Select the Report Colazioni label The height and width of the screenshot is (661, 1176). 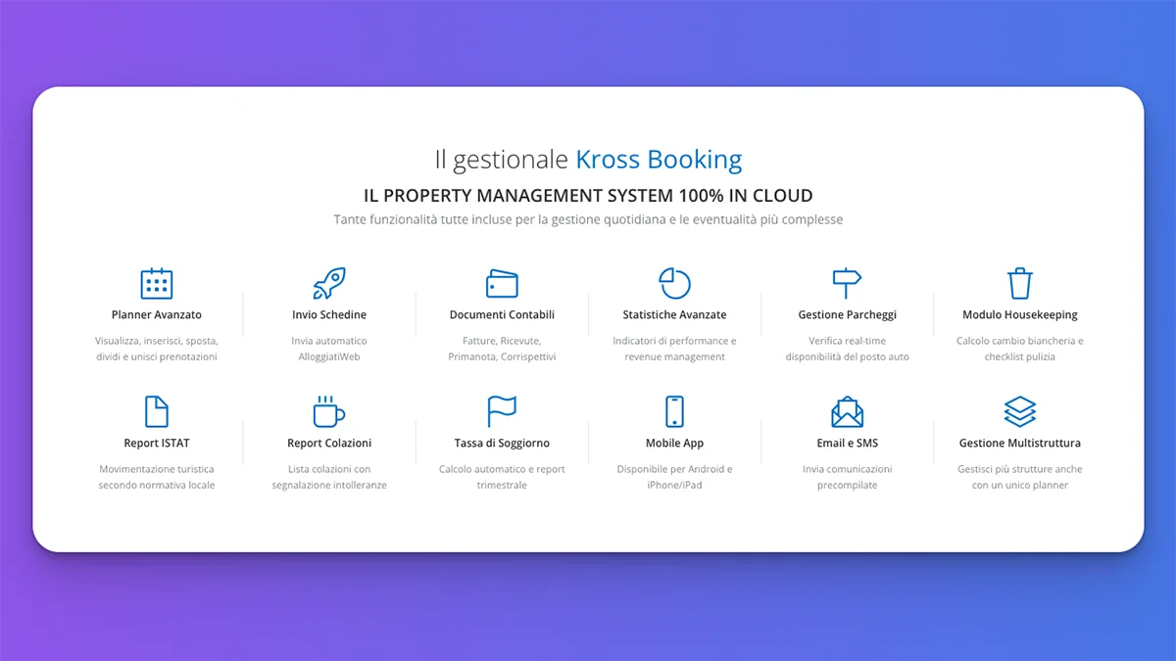pos(329,444)
